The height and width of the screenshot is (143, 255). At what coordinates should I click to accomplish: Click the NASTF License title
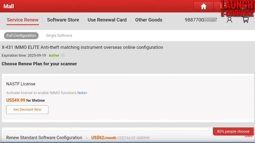tap(21, 84)
